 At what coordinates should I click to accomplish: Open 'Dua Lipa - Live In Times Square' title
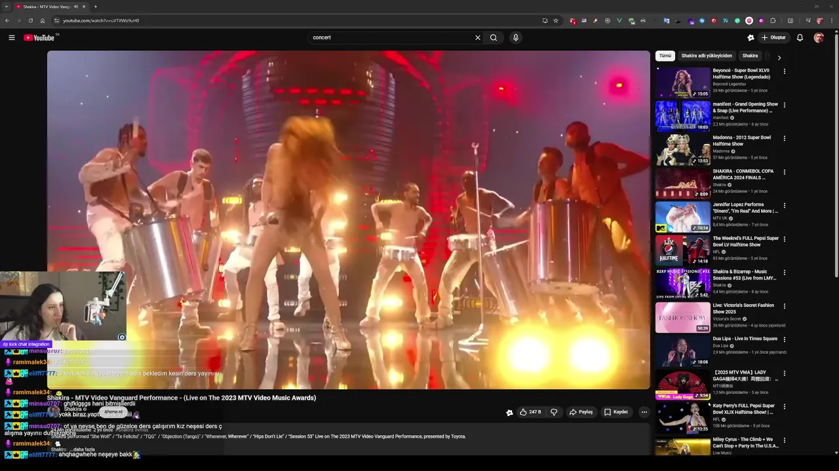tap(745, 339)
